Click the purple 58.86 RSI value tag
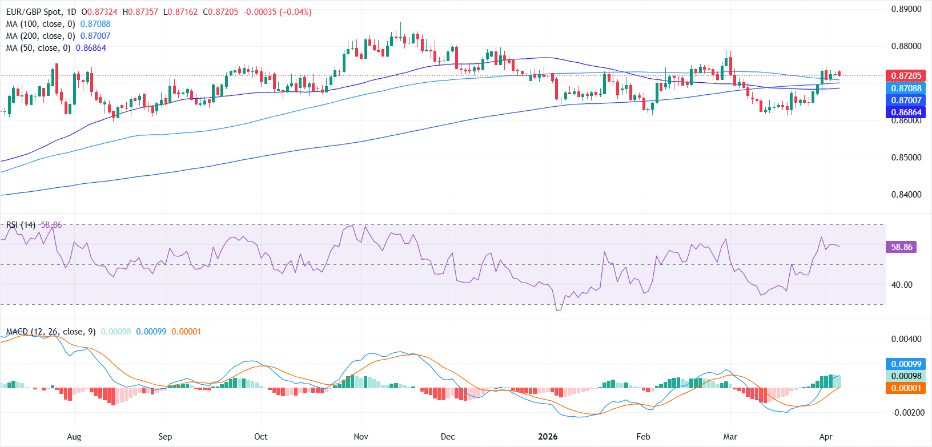The image size is (932, 447). point(901,247)
